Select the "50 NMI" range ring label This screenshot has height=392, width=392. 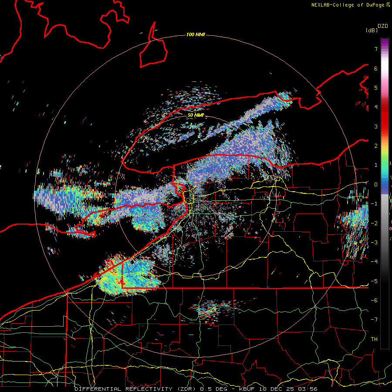(x=196, y=115)
